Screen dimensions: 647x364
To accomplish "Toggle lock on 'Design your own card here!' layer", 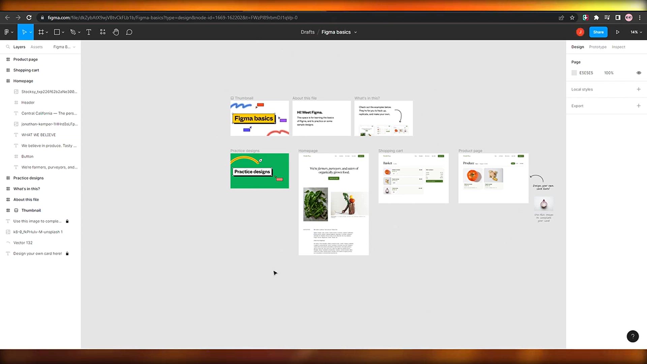I will [67, 253].
